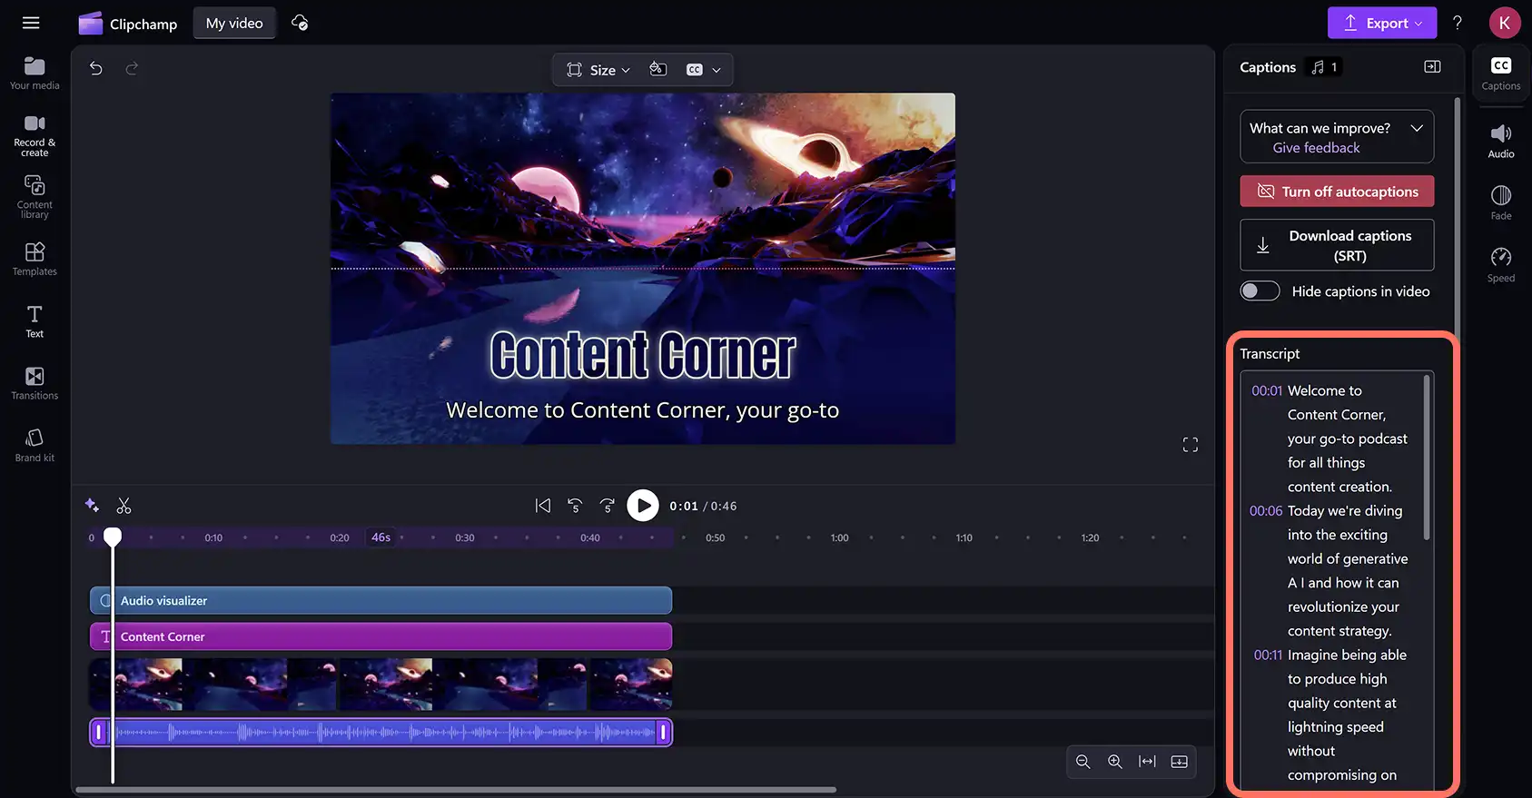This screenshot has width=1532, height=798.
Task: Open the Captions tab in right sidebar
Action: pos(1500,74)
